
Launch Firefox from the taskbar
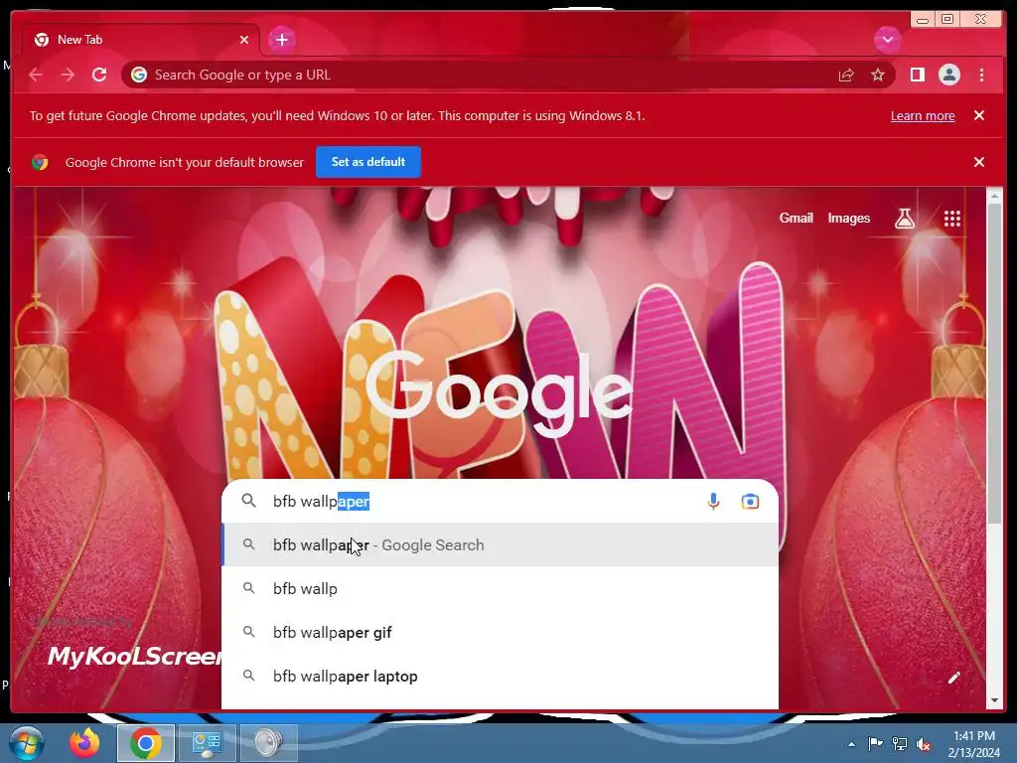[x=84, y=743]
